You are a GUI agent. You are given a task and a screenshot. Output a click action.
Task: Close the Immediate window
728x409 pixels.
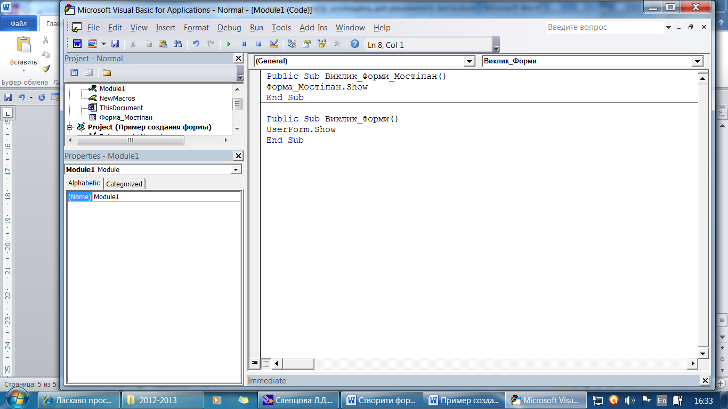click(705, 381)
